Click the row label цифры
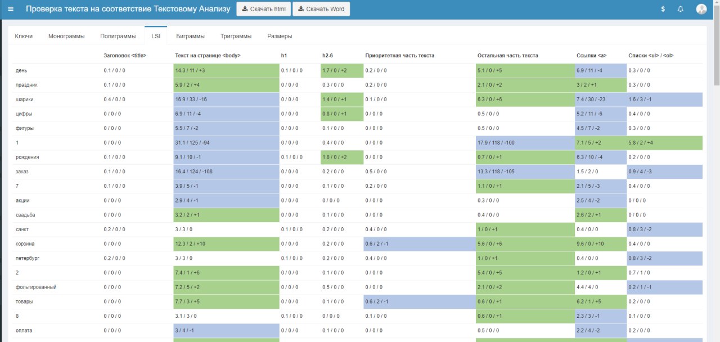The width and height of the screenshot is (720, 342). 24,114
